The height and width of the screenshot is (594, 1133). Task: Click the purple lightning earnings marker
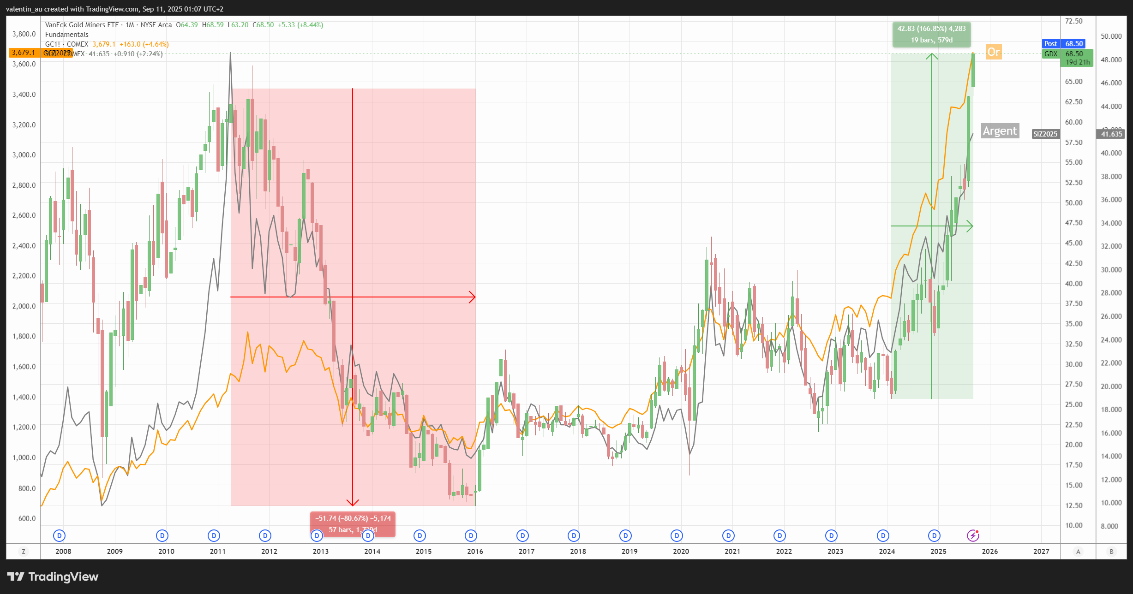[x=973, y=535]
